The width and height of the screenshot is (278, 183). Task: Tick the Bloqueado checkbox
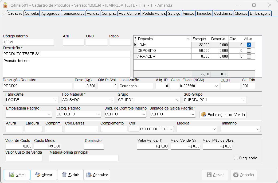pyautogui.click(x=236, y=158)
